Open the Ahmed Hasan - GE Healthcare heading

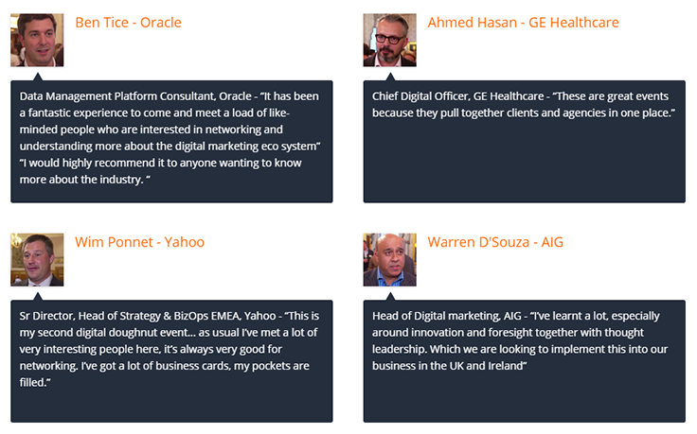[x=523, y=23]
